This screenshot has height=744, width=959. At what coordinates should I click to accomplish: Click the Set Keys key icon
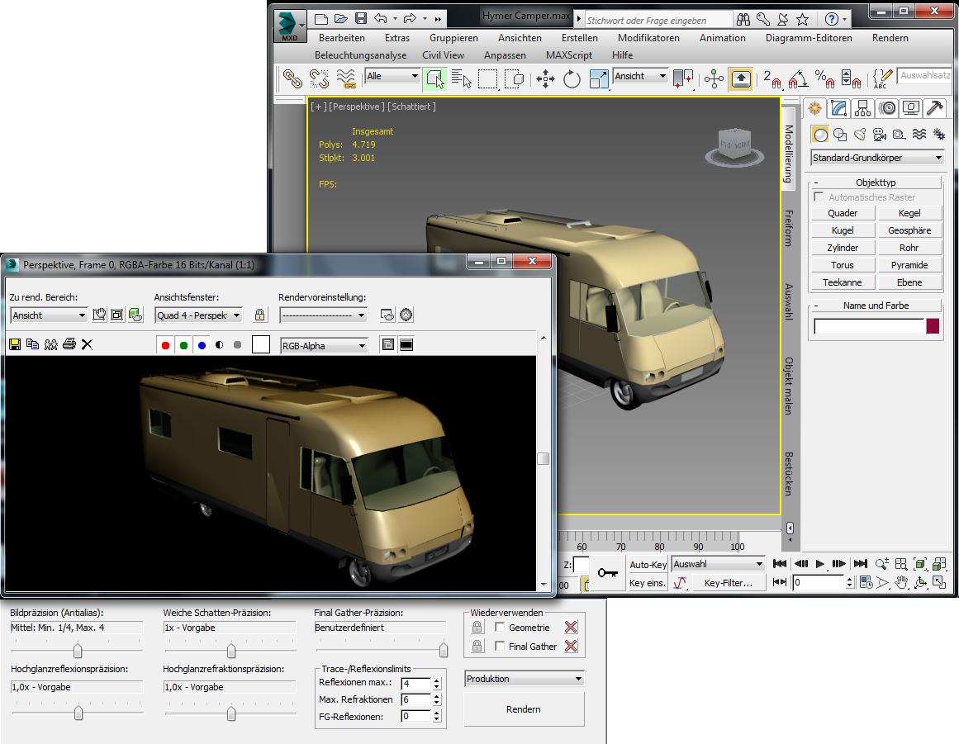tap(607, 573)
